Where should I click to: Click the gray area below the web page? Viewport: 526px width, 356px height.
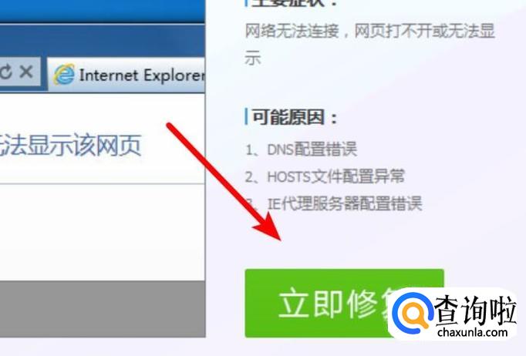click(103, 309)
